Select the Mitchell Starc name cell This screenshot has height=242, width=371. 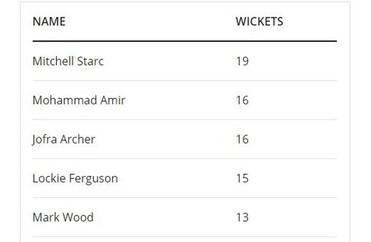68,61
